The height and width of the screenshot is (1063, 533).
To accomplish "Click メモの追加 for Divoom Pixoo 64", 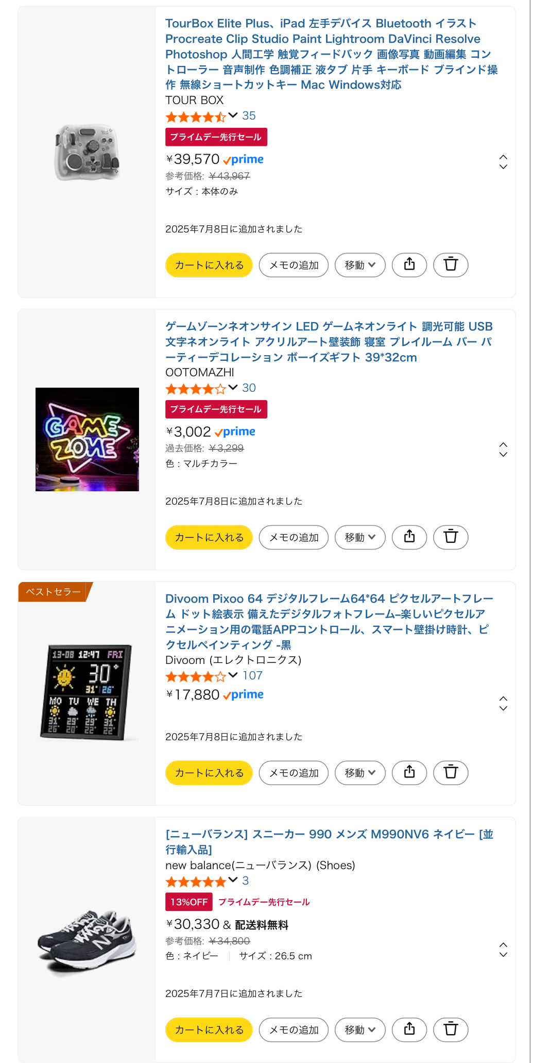I will (294, 773).
